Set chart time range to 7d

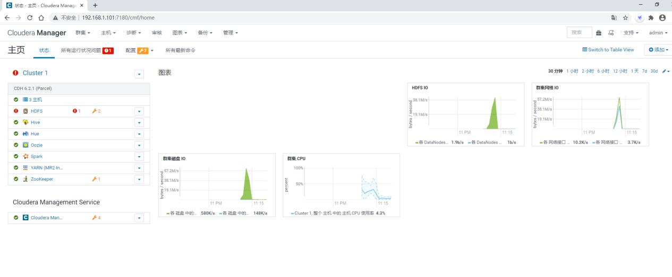tap(644, 71)
